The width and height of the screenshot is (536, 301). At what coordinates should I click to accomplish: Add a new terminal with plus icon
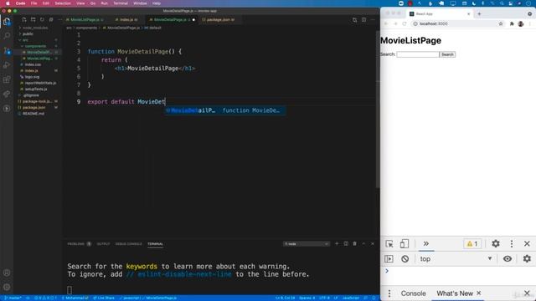click(337, 243)
